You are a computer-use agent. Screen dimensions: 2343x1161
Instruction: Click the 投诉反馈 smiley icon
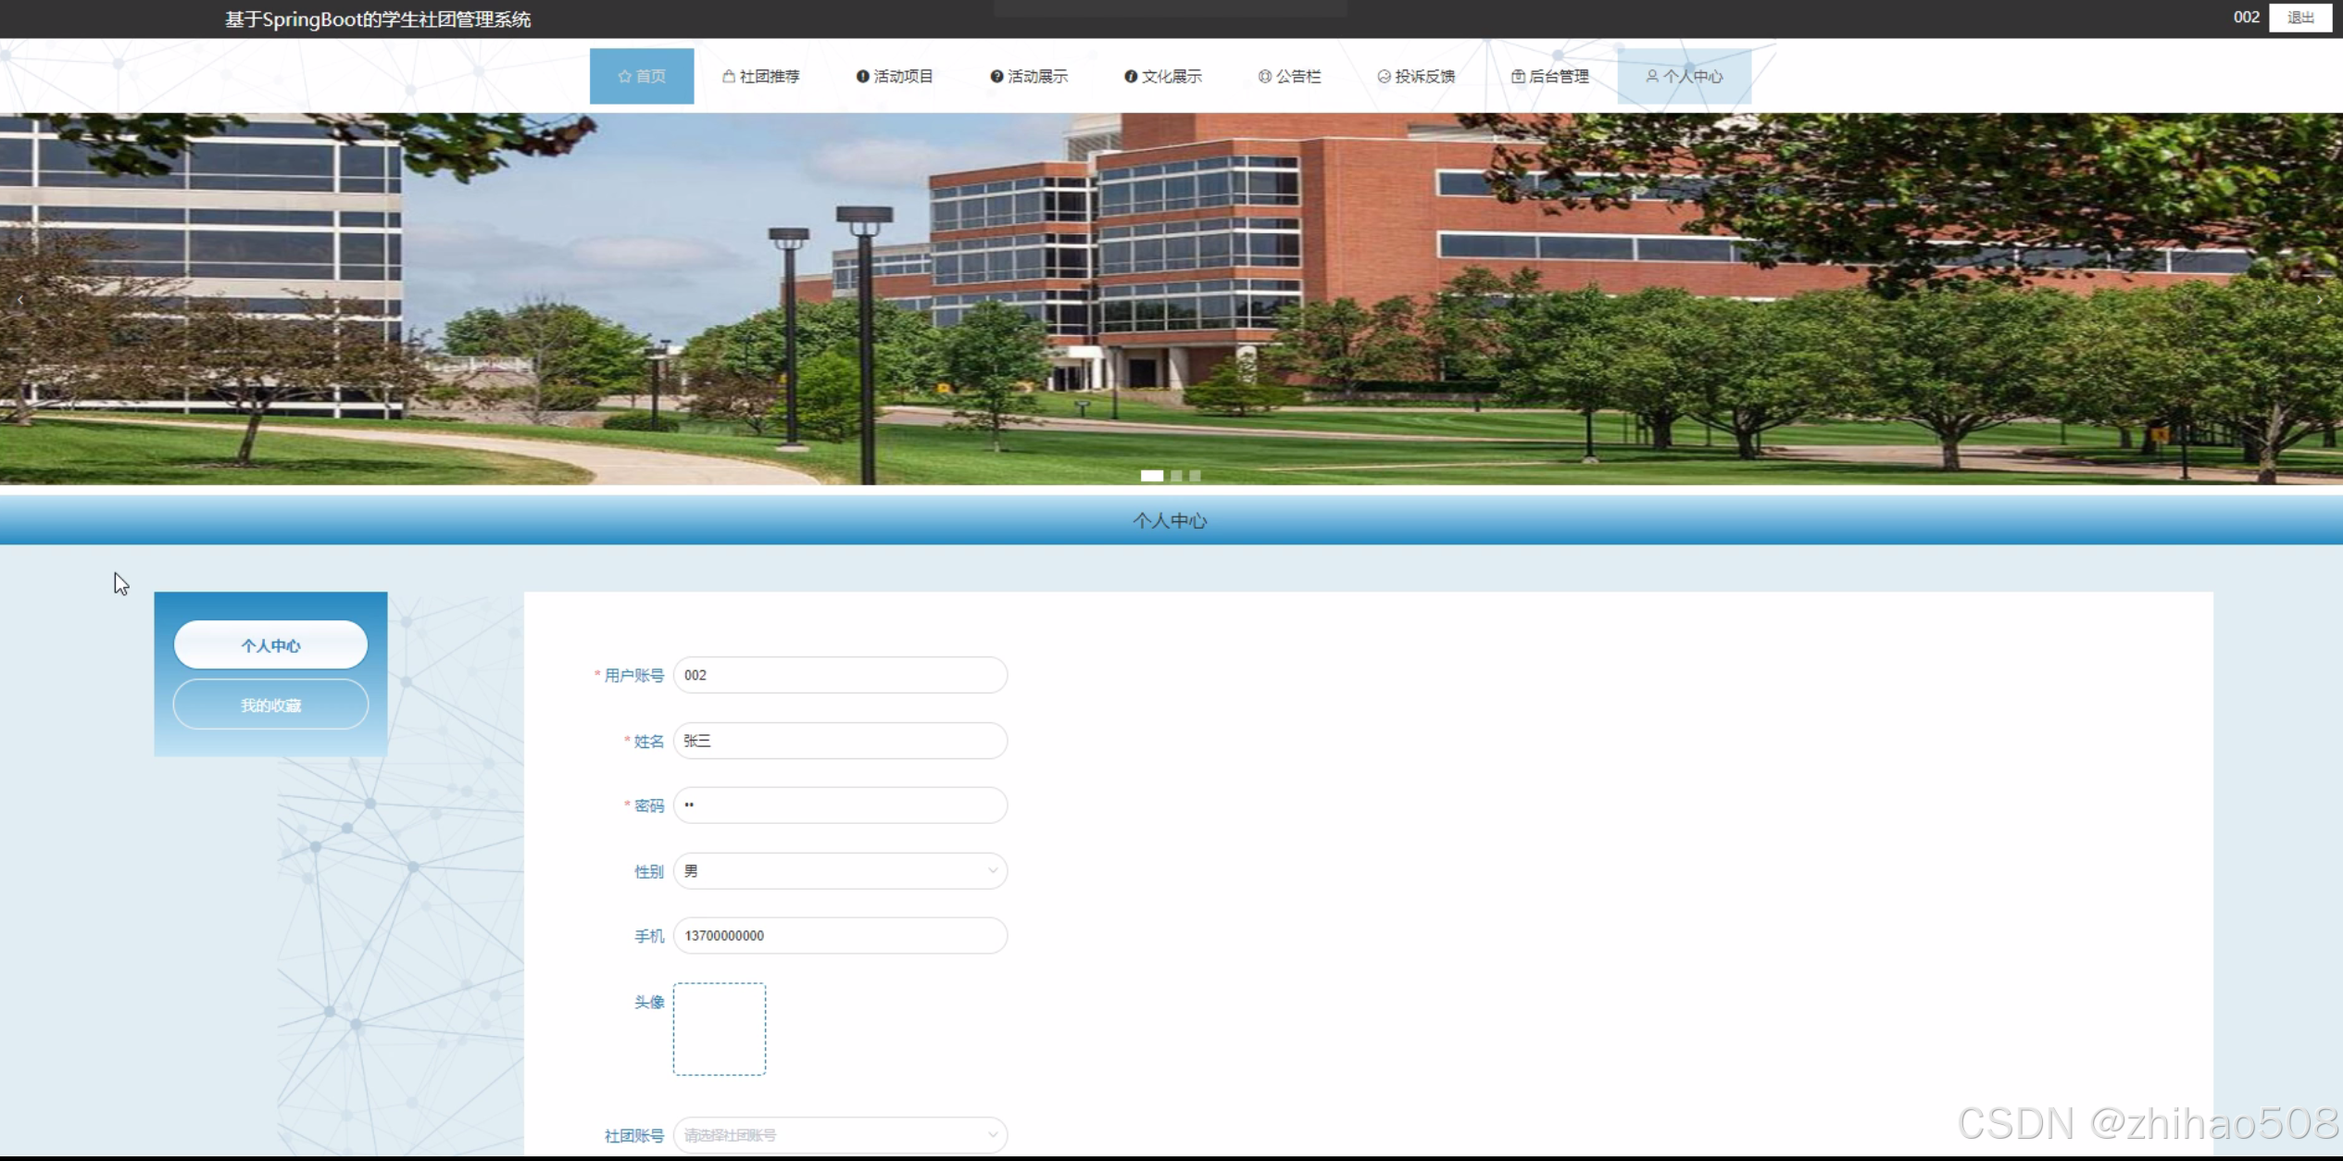(x=1384, y=77)
